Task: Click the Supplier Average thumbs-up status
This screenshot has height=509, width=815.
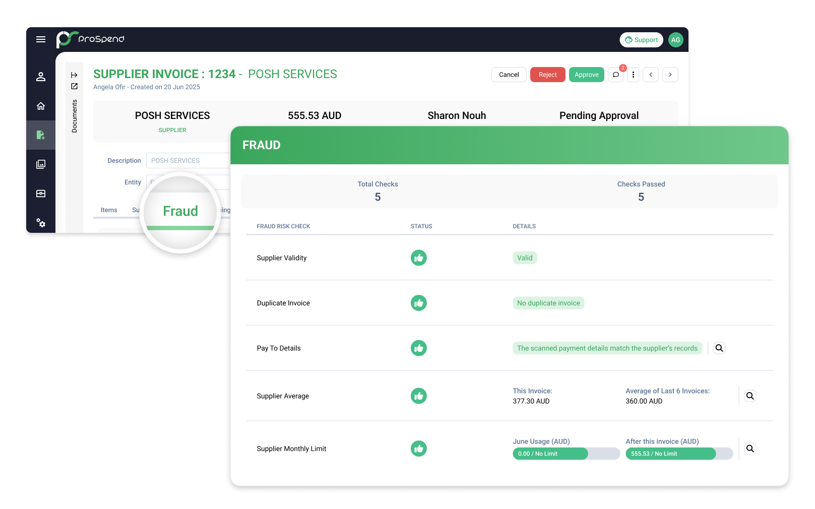Action: tap(418, 396)
